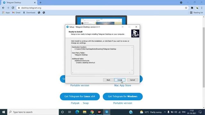Click the setup summary horizontal scroll left arrow
This screenshot has width=205, height=115.
(73, 73)
